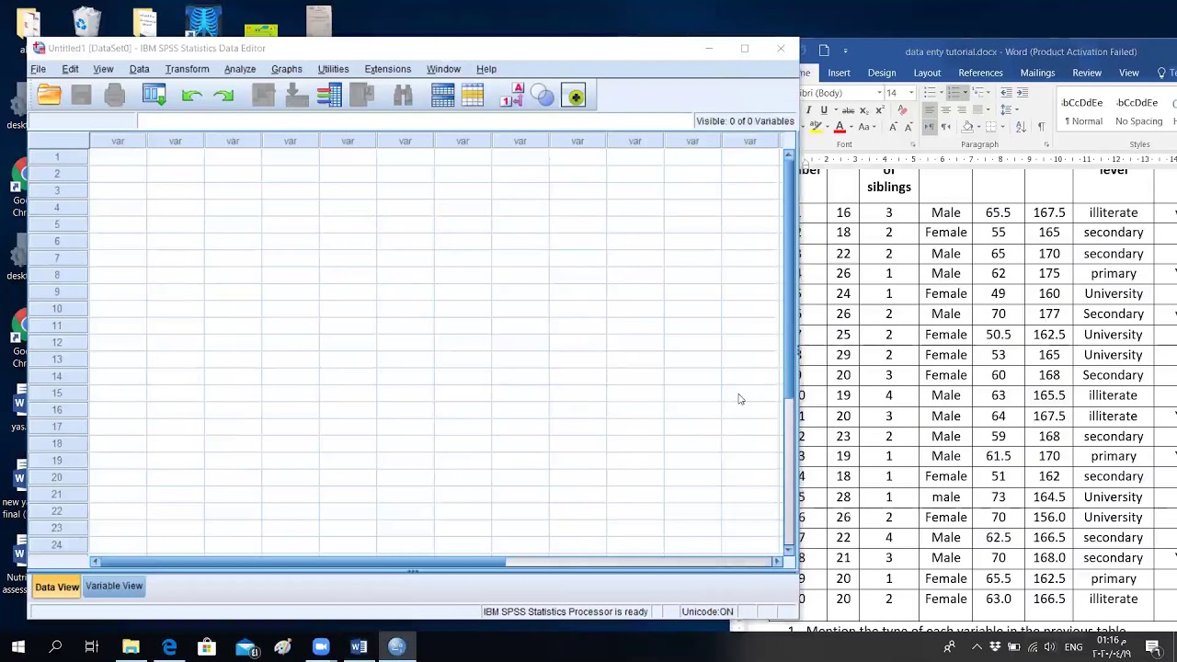The image size is (1177, 662).
Task: Toggle Value Labels icon in SPSS
Action: point(512,95)
